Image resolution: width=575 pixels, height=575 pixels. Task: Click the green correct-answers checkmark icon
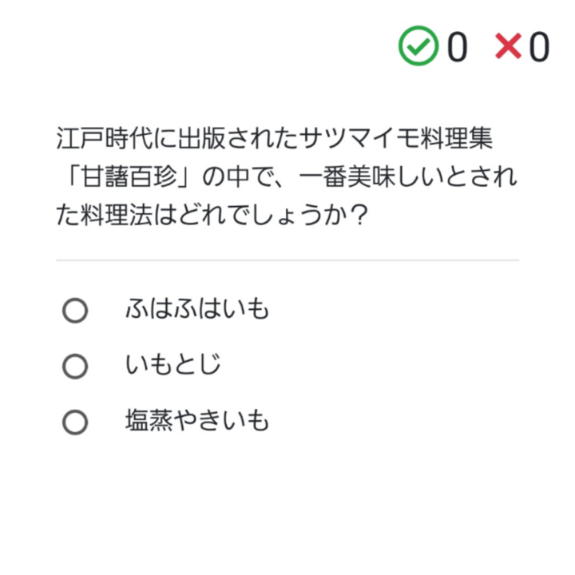point(418,46)
